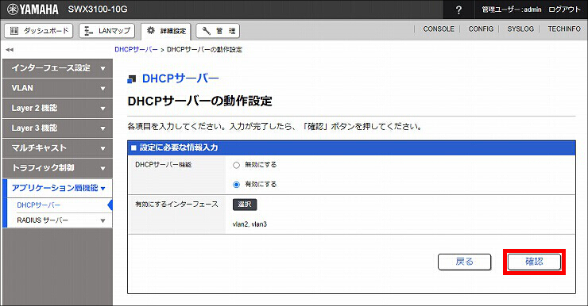This screenshot has height=306, width=588.
Task: Select the 詳細設定 tab
Action: tap(166, 31)
